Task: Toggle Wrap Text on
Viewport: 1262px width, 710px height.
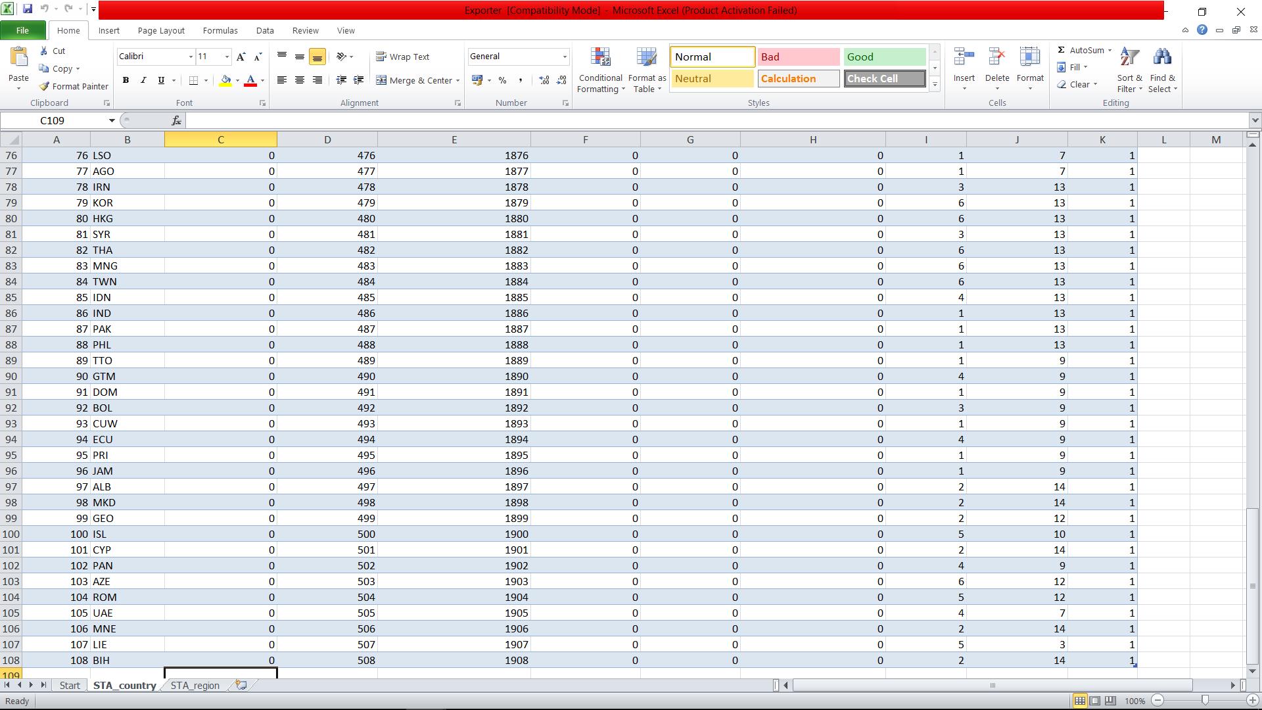Action: click(x=402, y=57)
